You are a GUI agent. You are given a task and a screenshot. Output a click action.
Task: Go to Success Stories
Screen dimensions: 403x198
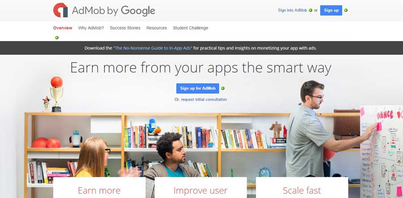point(125,28)
